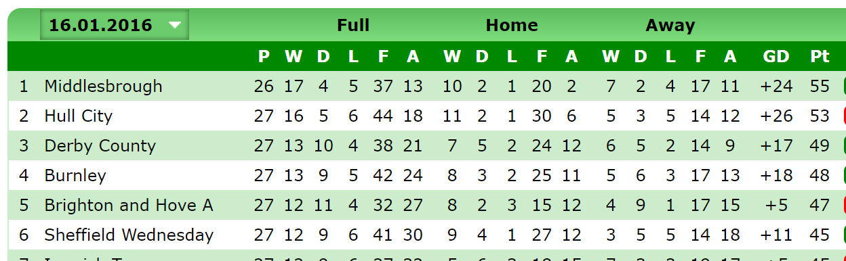Open the Burnley team link
Viewport: 846px width, 261px height.
75,175
